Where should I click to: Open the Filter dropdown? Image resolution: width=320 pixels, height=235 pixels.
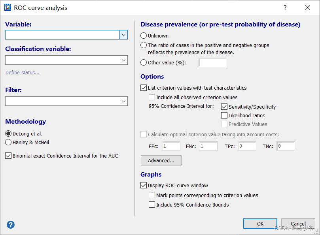tap(123, 101)
